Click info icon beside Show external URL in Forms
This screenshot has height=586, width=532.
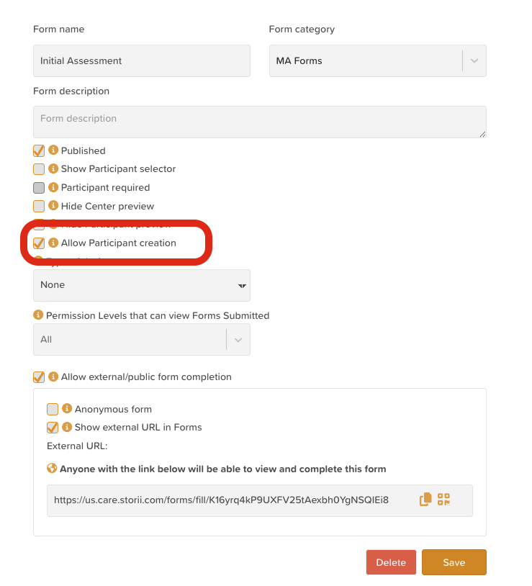coord(67,427)
